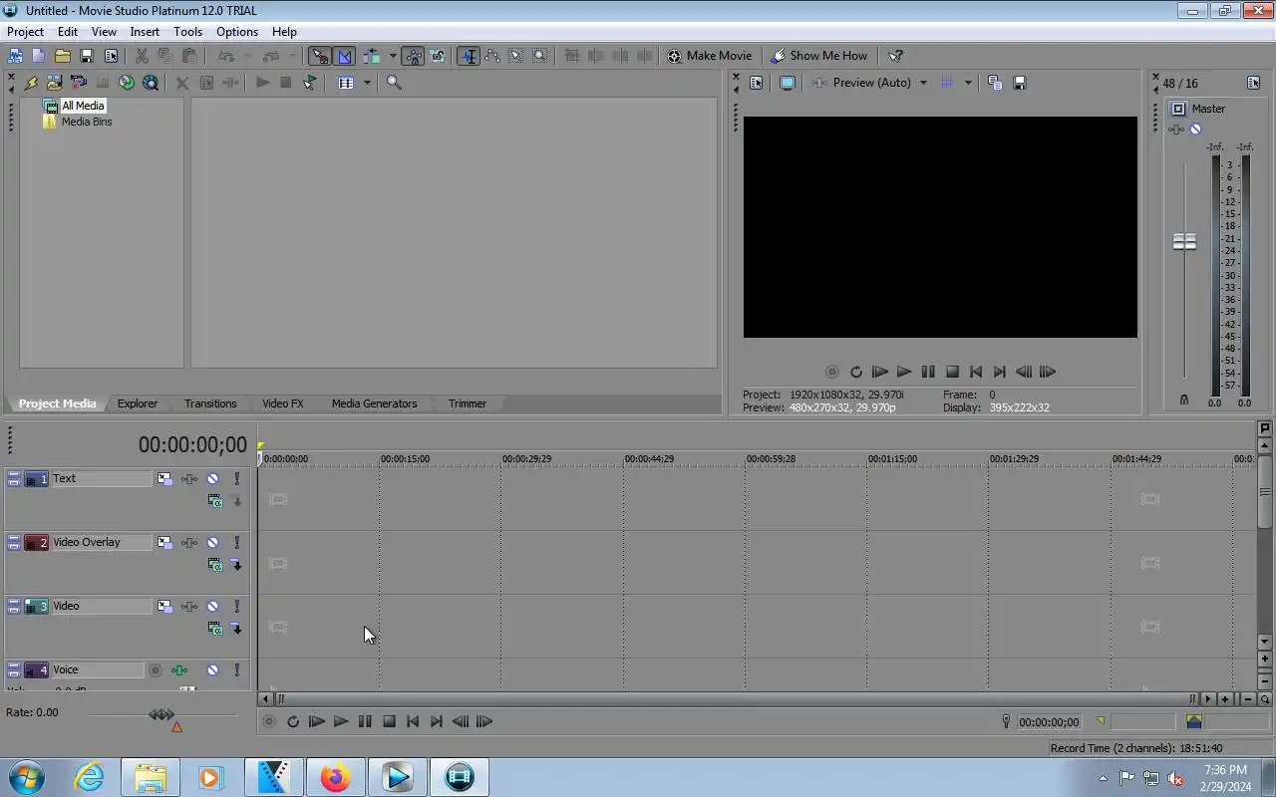Image resolution: width=1276 pixels, height=797 pixels.
Task: Click Stop in the preview window
Action: [952, 372]
